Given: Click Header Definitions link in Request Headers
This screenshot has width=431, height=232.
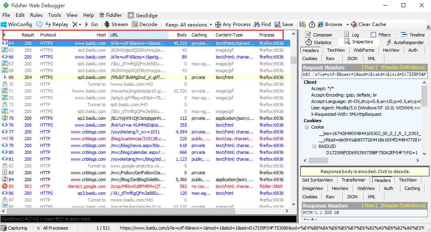Looking at the screenshot, I should tap(403, 67).
